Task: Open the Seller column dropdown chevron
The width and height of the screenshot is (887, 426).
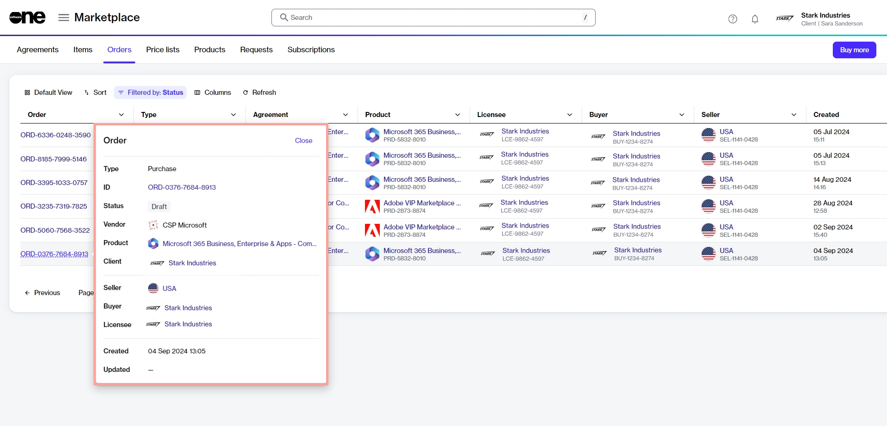Action: pyautogui.click(x=794, y=115)
